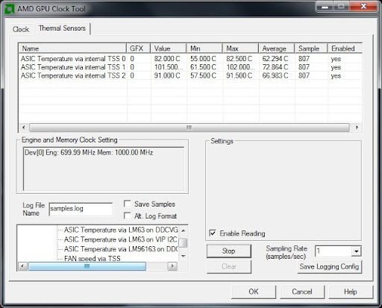Screen dimensions: 382x308
Task: Confirm with the OK button
Action: point(254,292)
